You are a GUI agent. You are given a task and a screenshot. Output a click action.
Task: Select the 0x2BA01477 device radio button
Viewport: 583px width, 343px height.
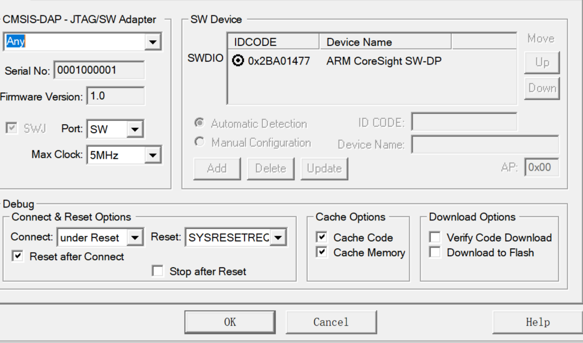[238, 60]
